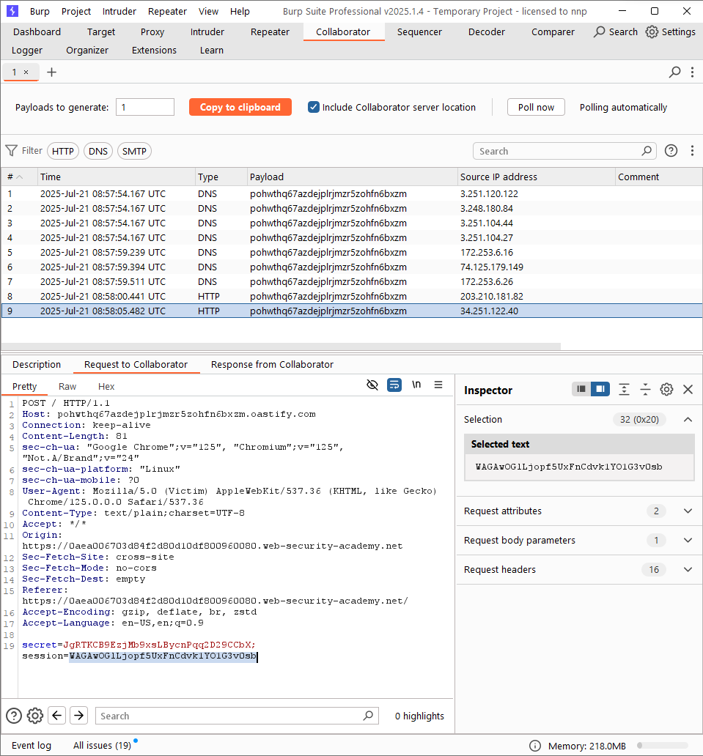
Task: Switch to the Proxy tab
Action: click(152, 31)
